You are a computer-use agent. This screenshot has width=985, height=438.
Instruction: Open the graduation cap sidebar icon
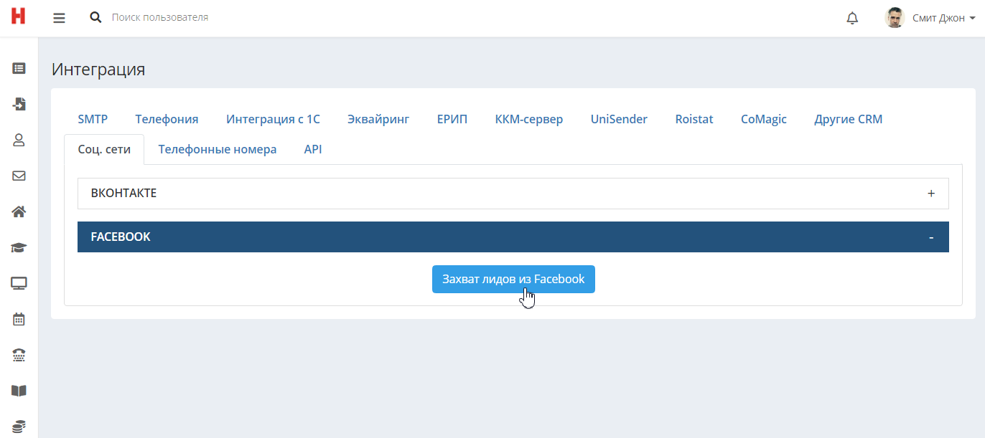pyautogui.click(x=19, y=247)
